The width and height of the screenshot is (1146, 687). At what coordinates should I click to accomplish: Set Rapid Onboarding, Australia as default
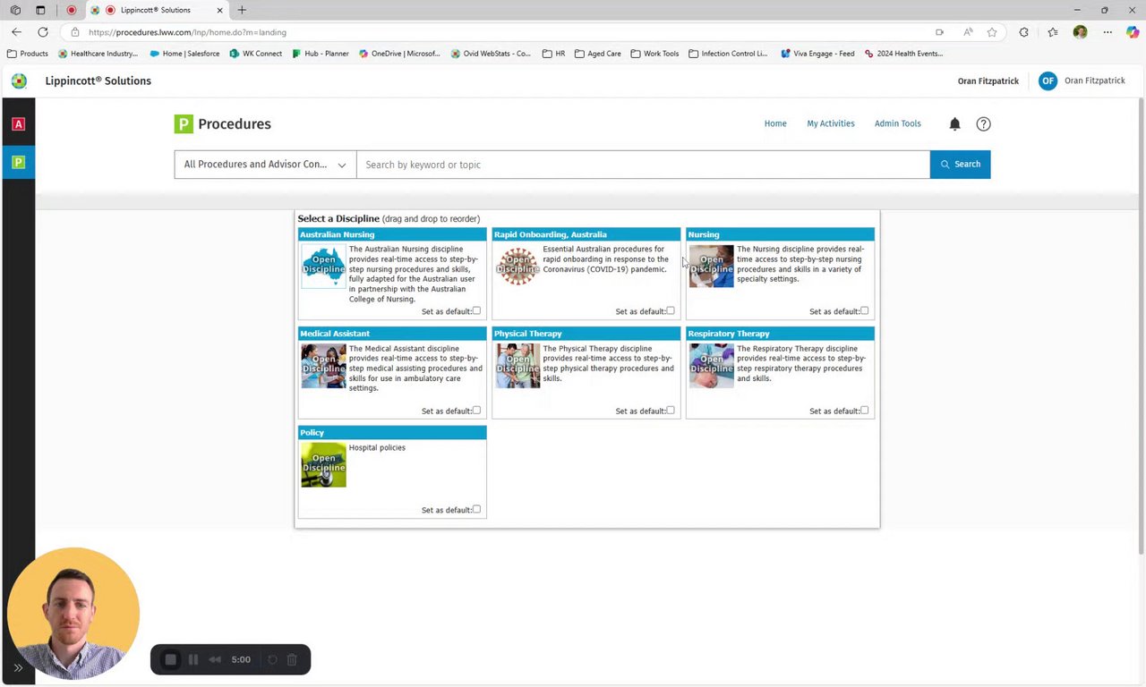[x=671, y=311]
